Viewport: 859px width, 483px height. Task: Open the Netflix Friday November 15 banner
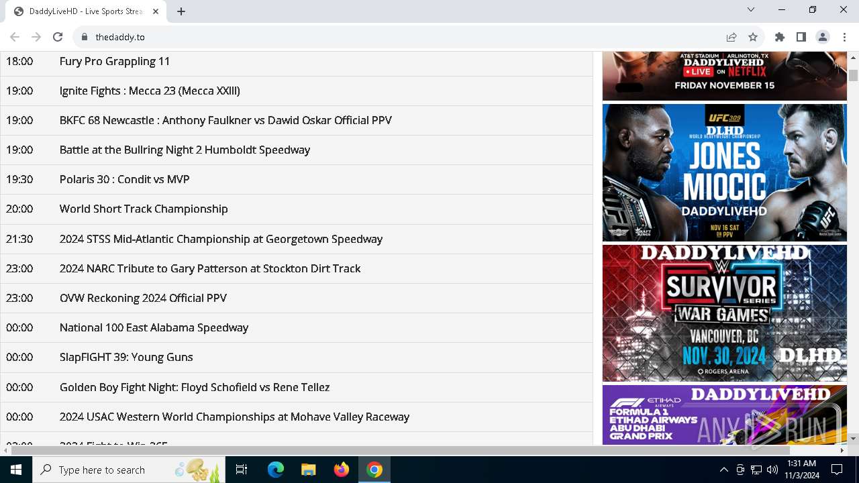tap(725, 76)
